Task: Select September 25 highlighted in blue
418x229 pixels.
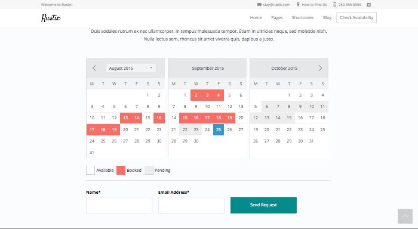Action: (219, 129)
